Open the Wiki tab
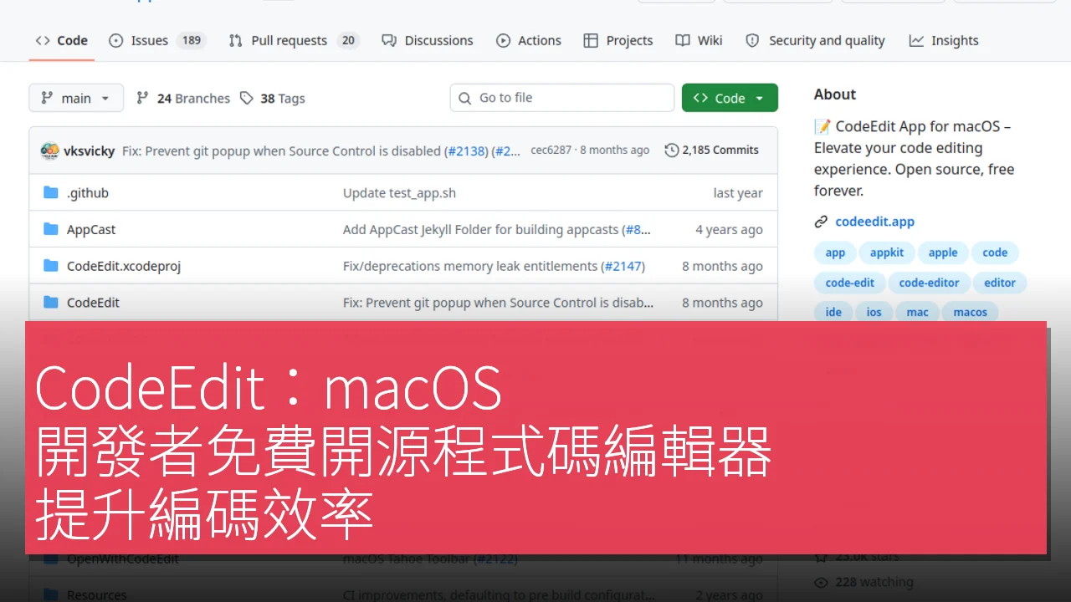 (699, 40)
